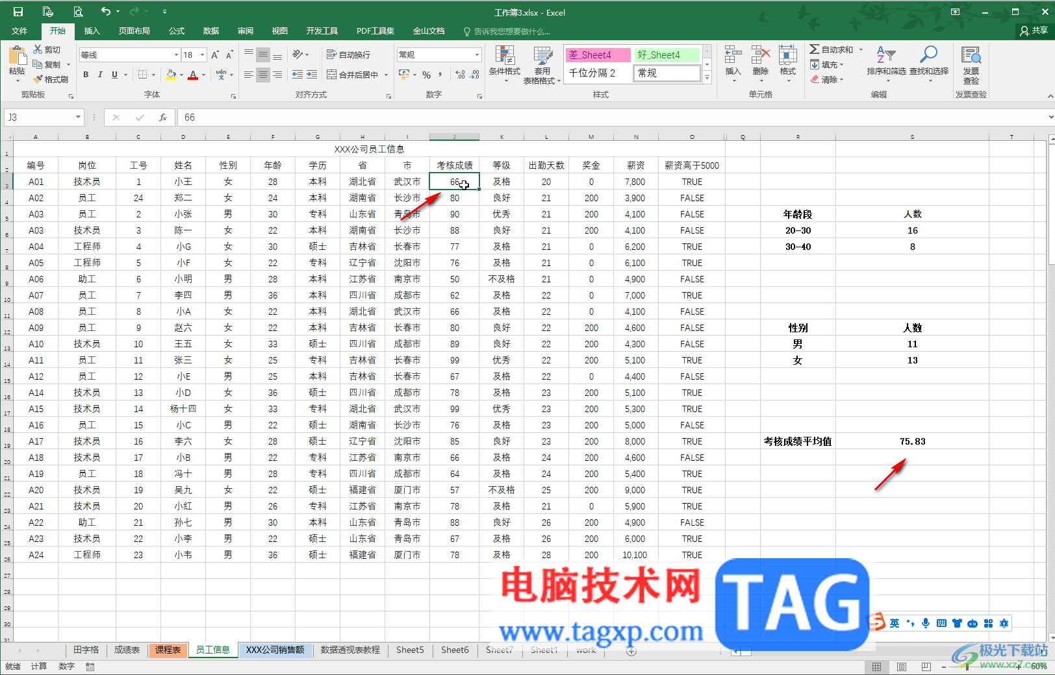Switch to Normal view in status bar
The width and height of the screenshot is (1055, 675).
pyautogui.click(x=876, y=667)
